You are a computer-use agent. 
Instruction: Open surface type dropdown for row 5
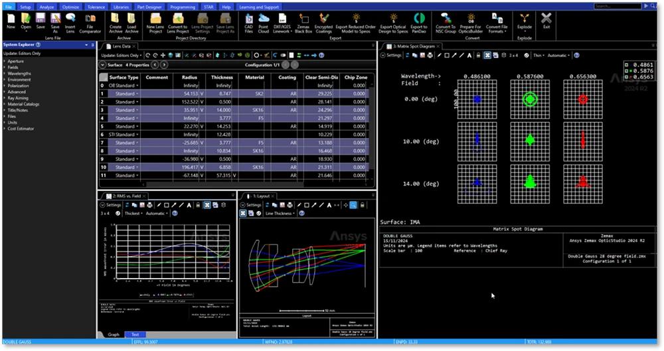point(137,126)
